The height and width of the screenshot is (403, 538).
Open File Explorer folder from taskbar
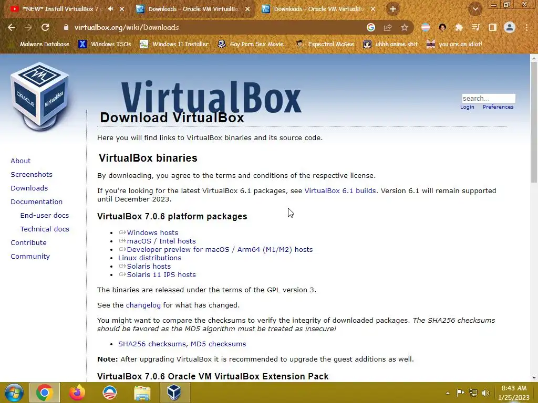(x=142, y=393)
